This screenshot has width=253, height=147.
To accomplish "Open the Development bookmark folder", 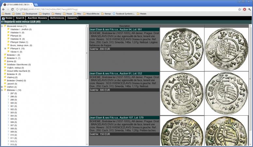I will tap(30, 14).
